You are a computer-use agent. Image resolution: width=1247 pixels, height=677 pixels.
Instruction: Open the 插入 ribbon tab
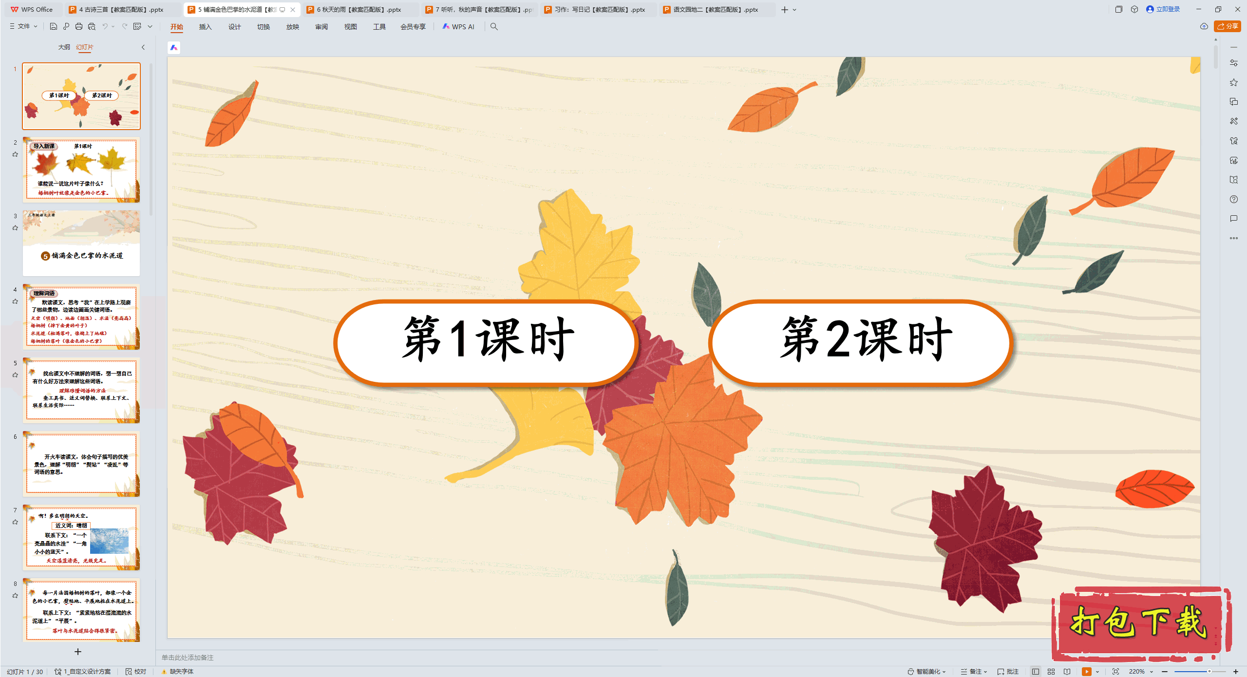[x=205, y=26]
